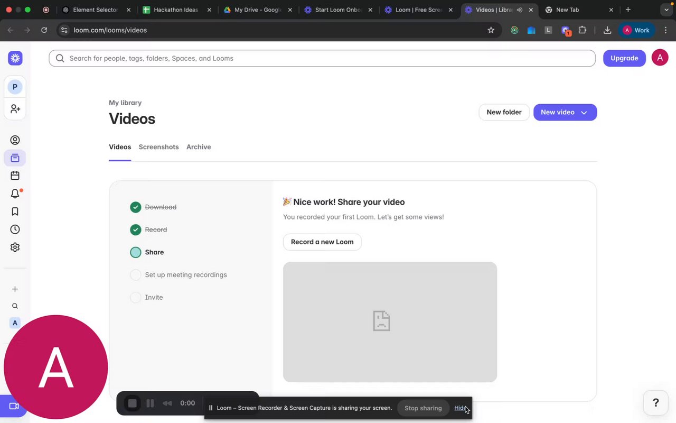Open the P workspace avatar

[x=15, y=87]
